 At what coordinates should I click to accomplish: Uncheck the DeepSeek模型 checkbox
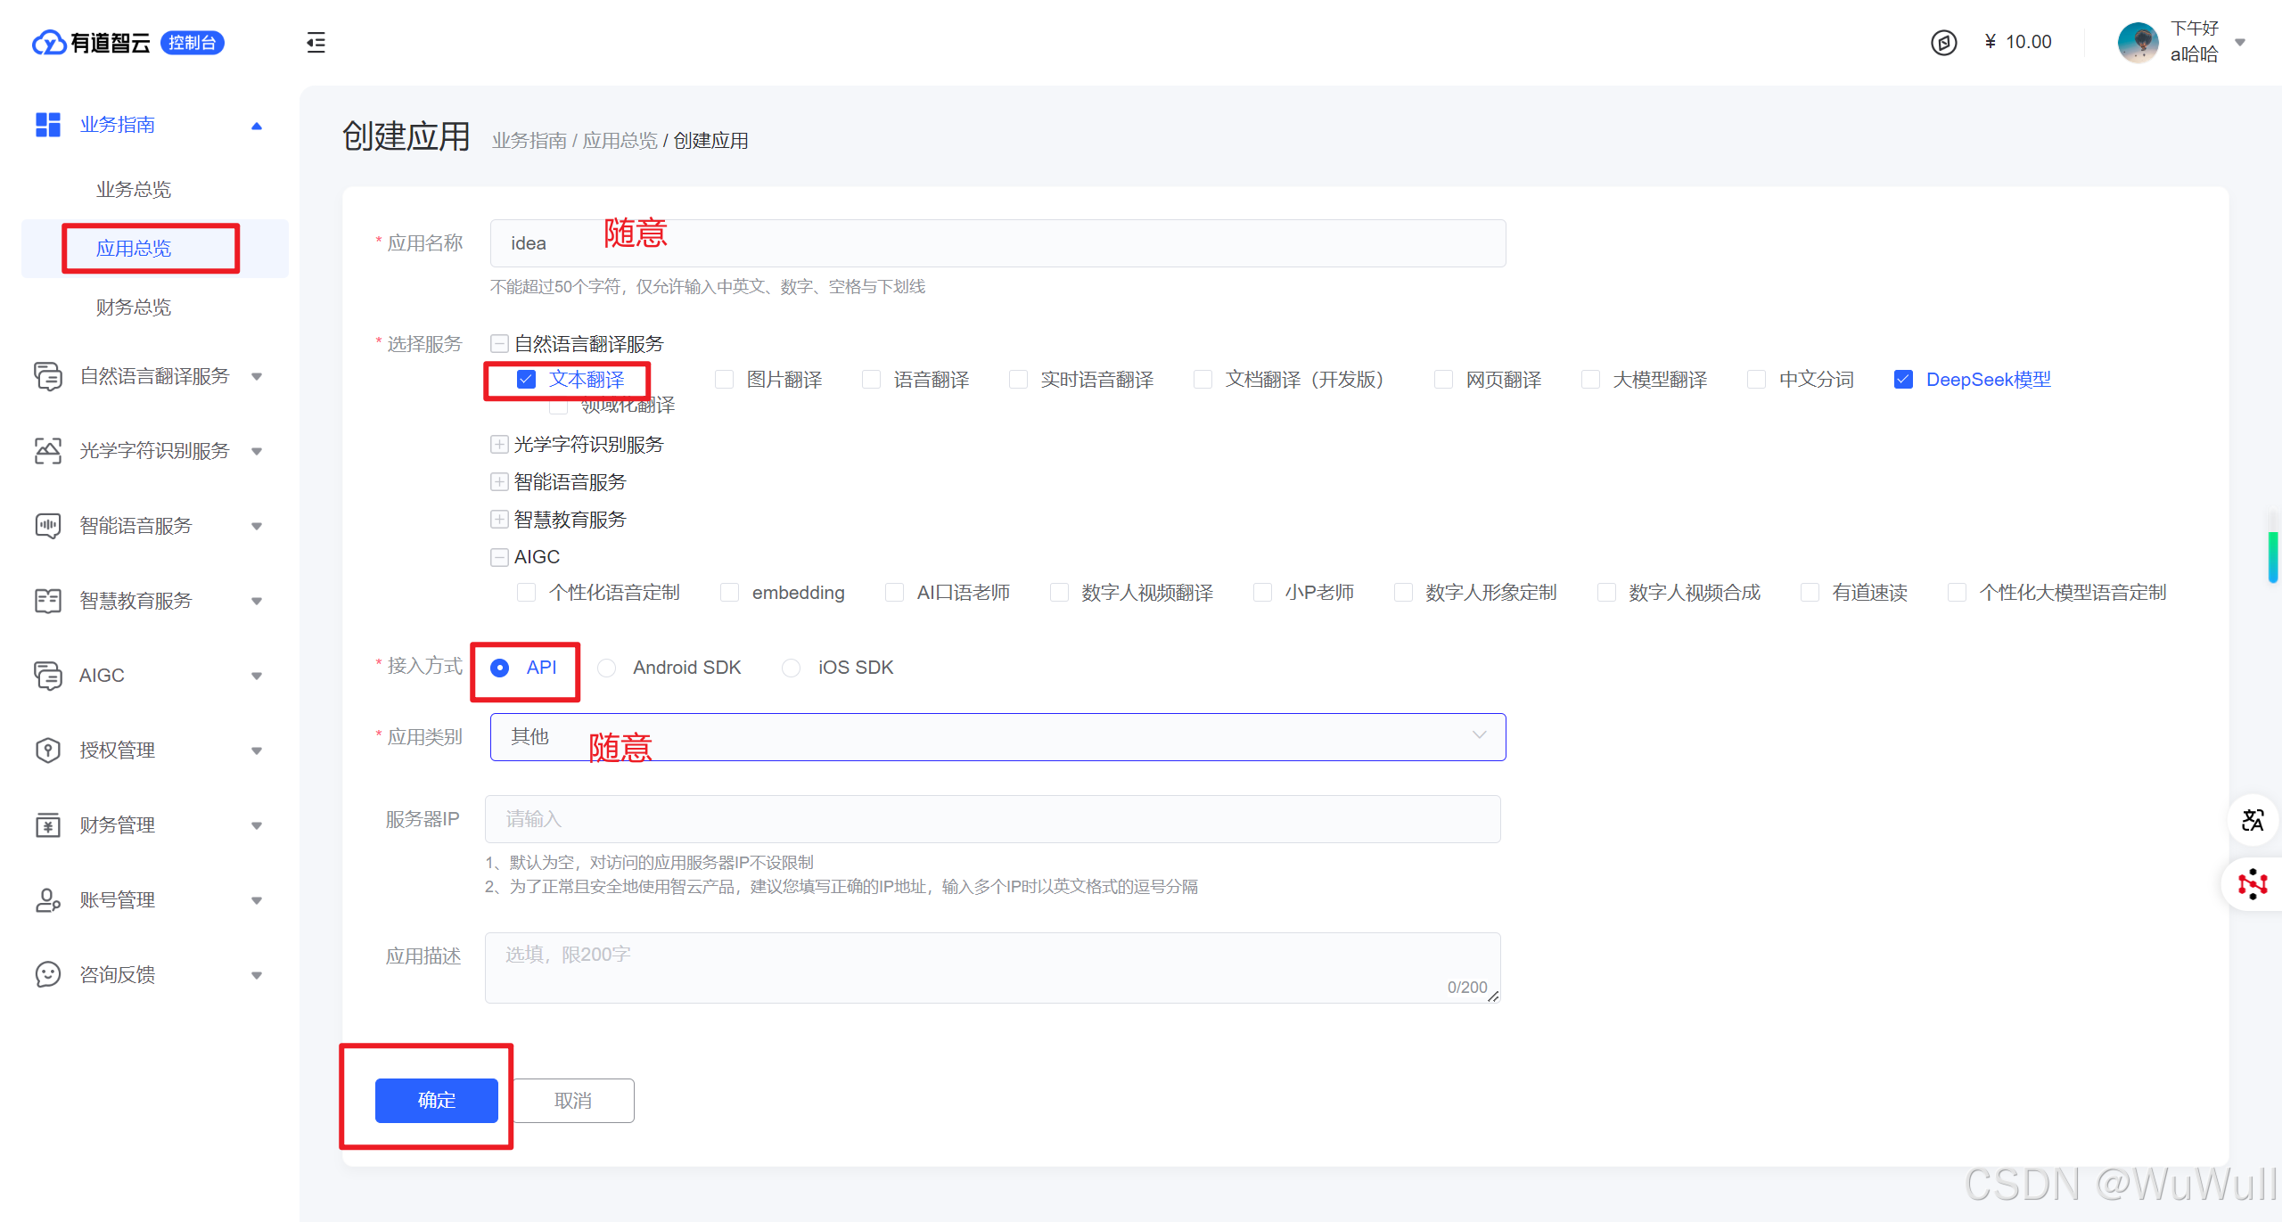click(1903, 380)
